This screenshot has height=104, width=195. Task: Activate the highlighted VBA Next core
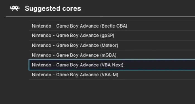pyautogui.click(x=112, y=65)
